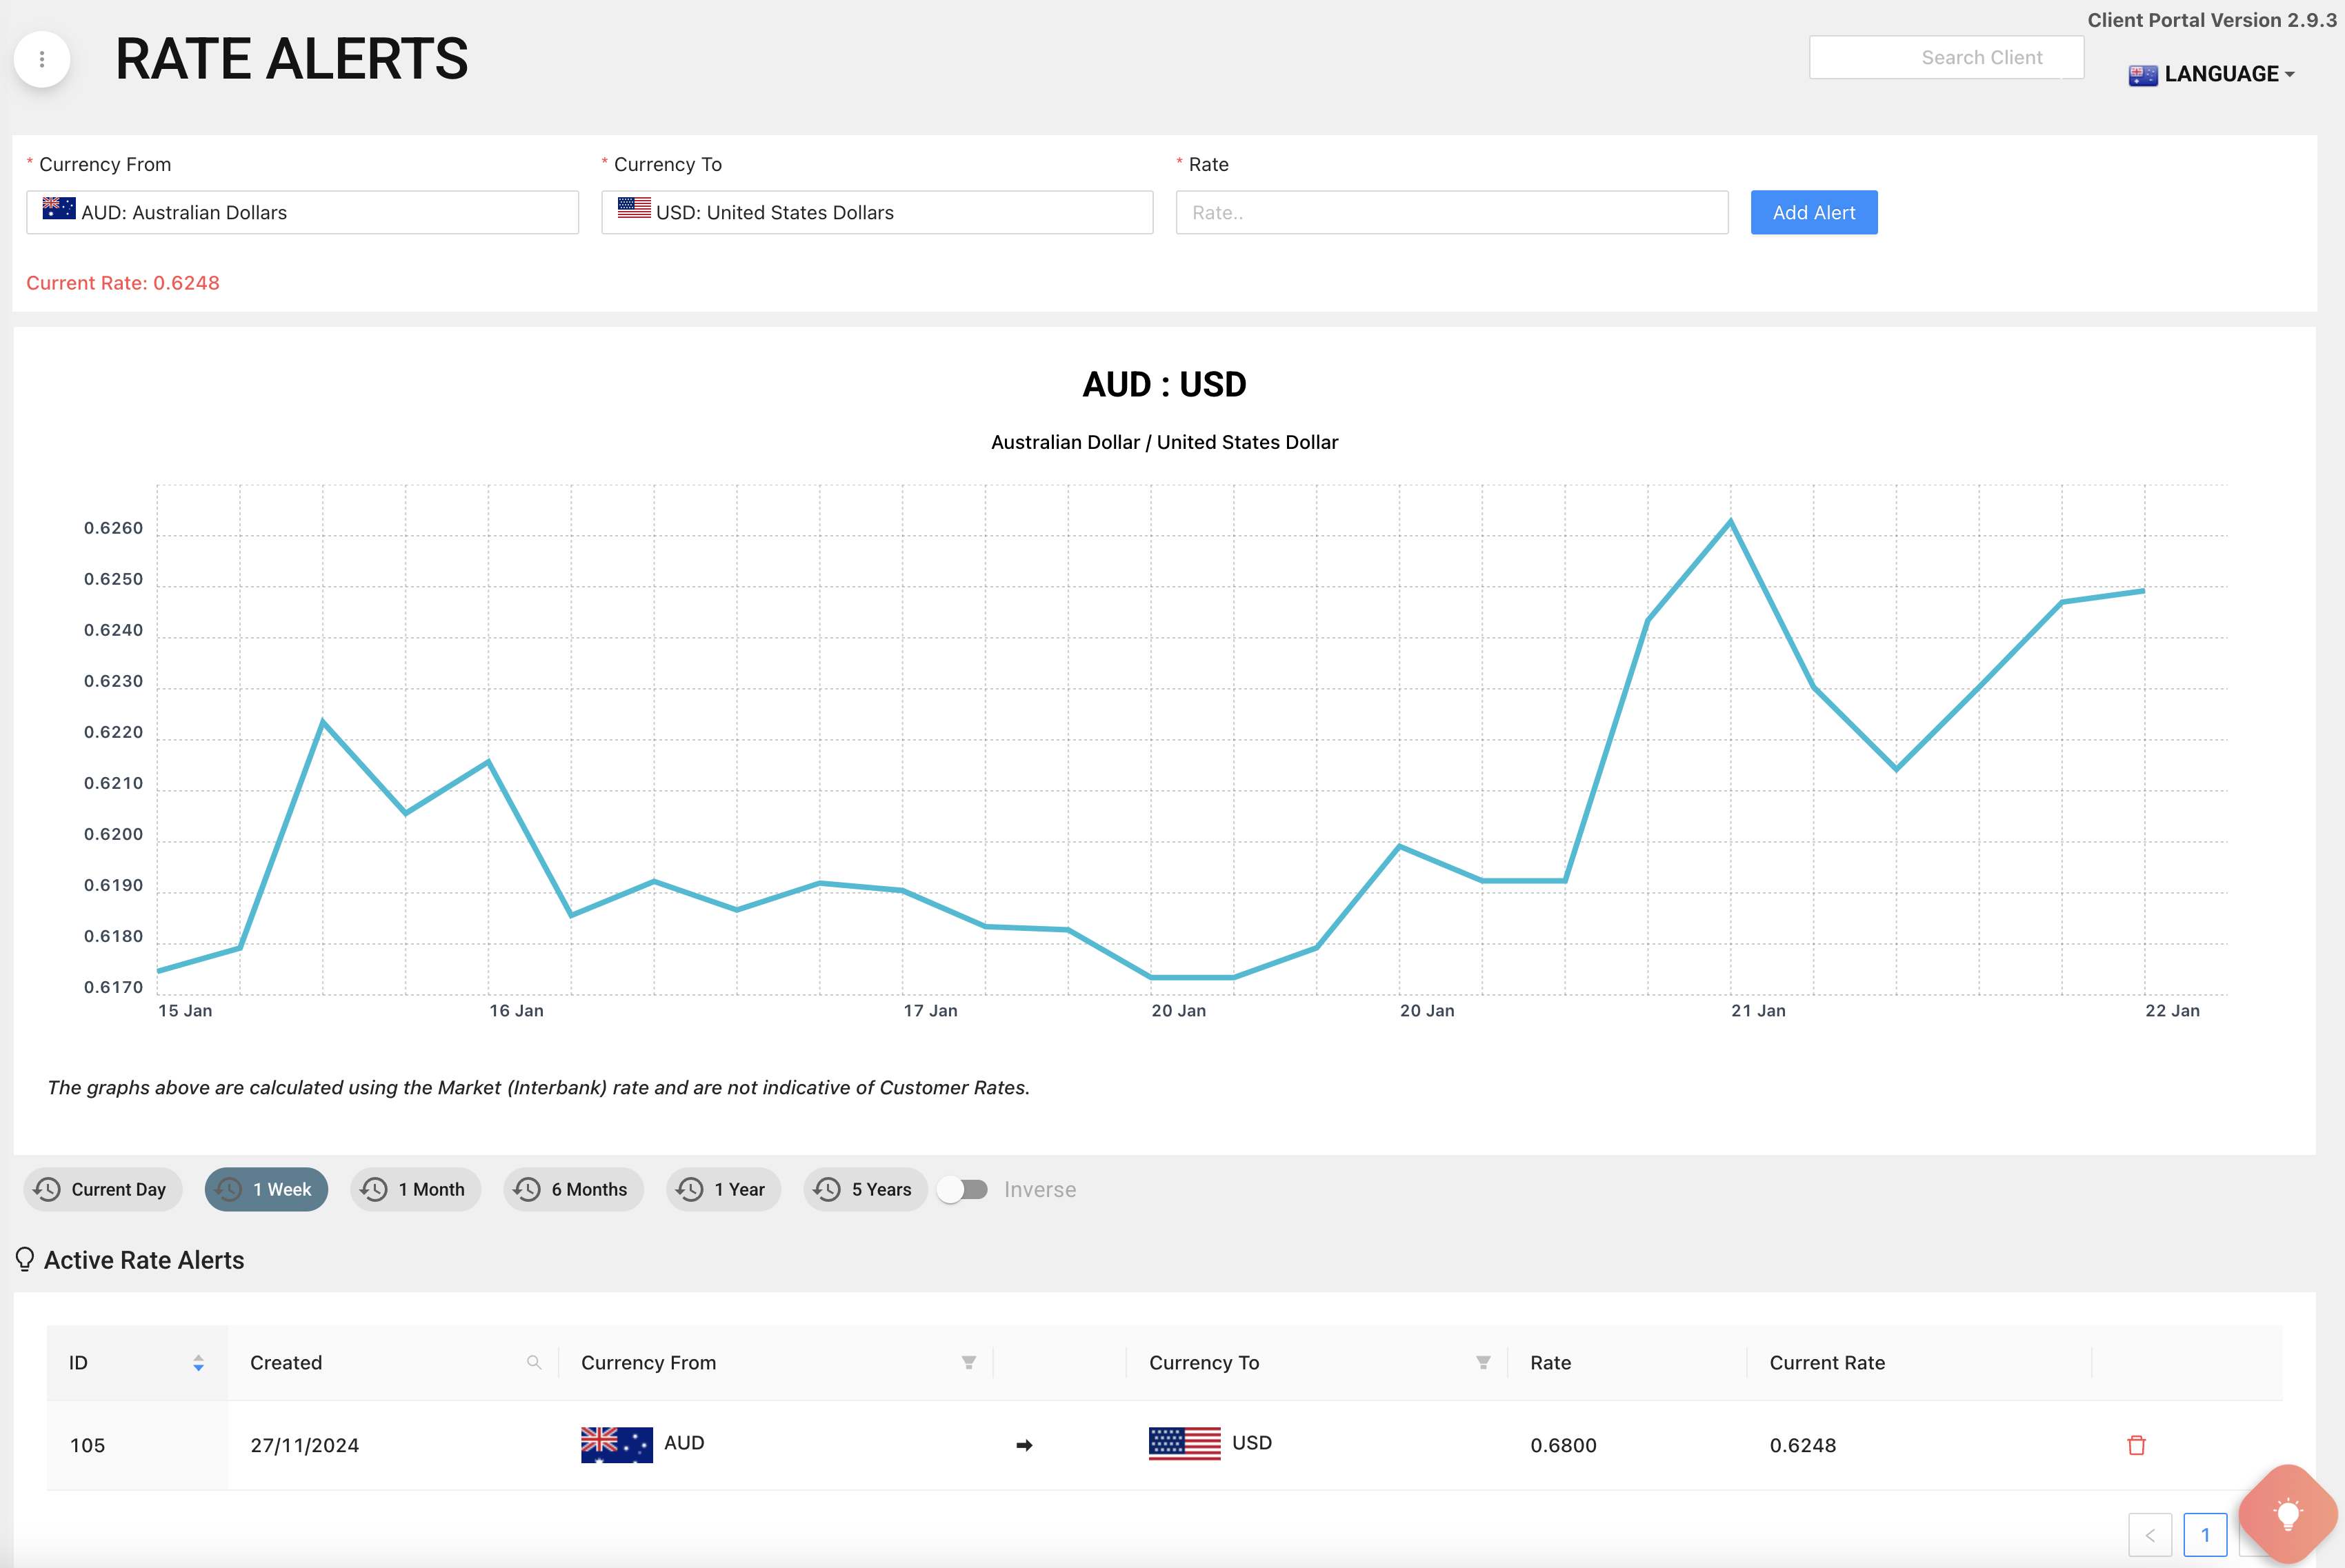Click the 21 Jan peak on chart line

1730,522
